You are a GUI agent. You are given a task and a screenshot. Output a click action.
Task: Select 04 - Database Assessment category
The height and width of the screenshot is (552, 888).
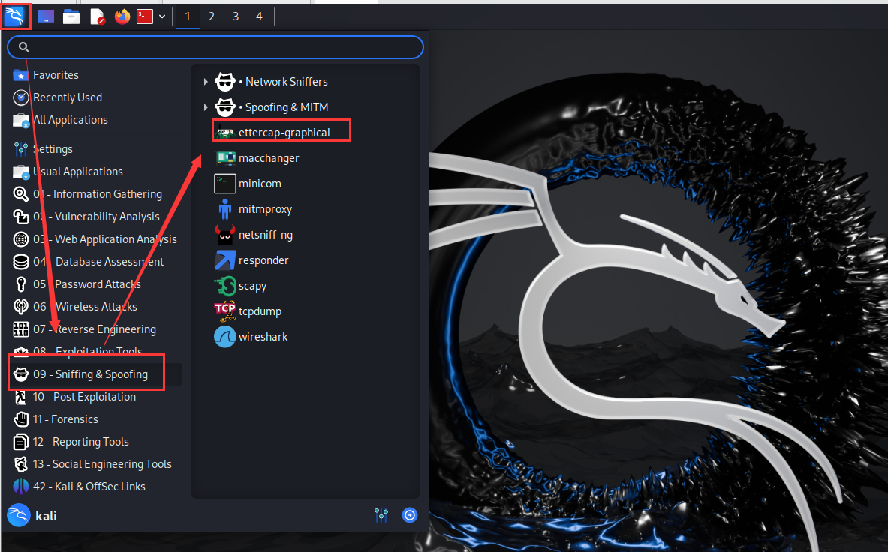pos(96,261)
